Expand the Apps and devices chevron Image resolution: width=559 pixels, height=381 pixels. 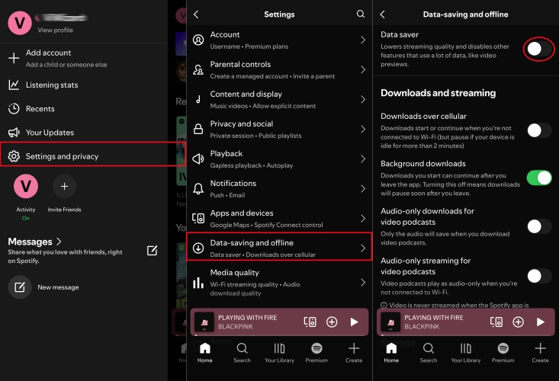tap(363, 218)
